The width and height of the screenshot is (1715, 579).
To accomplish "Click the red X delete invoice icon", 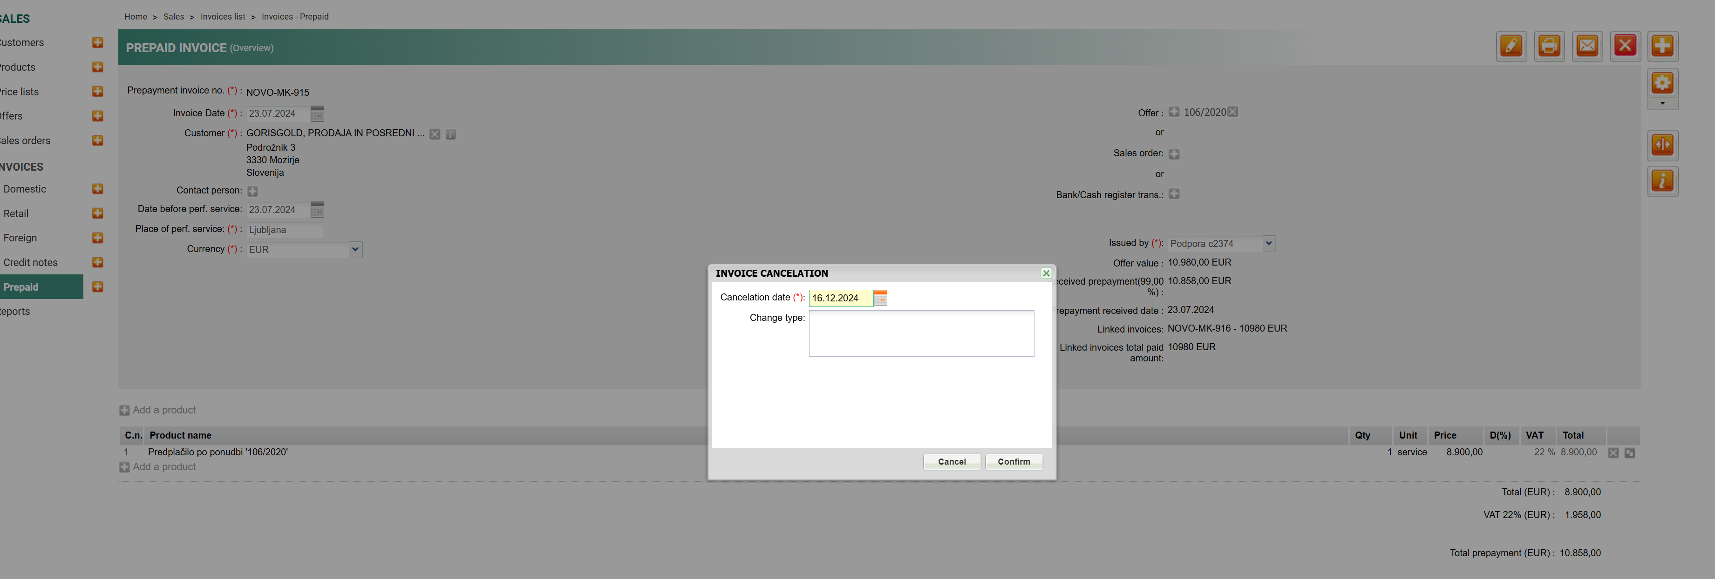I will pos(1625,46).
